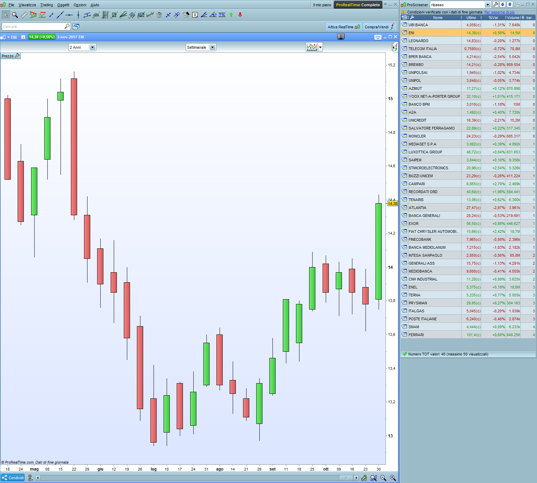Click Il mio piano link

[322, 5]
